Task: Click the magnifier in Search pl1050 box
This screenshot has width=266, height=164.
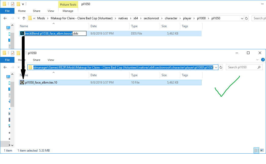Action: [x=259, y=67]
